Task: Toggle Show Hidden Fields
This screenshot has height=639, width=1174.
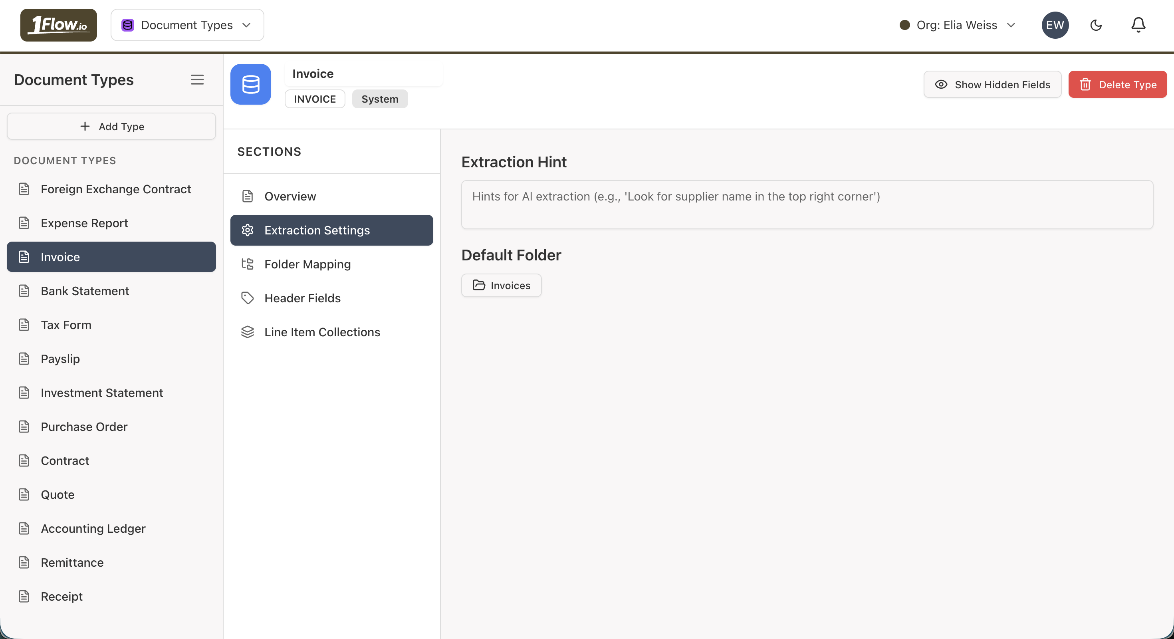Action: click(x=992, y=84)
